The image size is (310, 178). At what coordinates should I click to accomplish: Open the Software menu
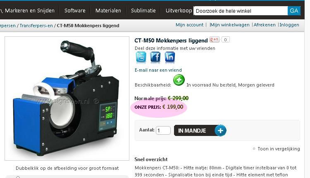(75, 11)
